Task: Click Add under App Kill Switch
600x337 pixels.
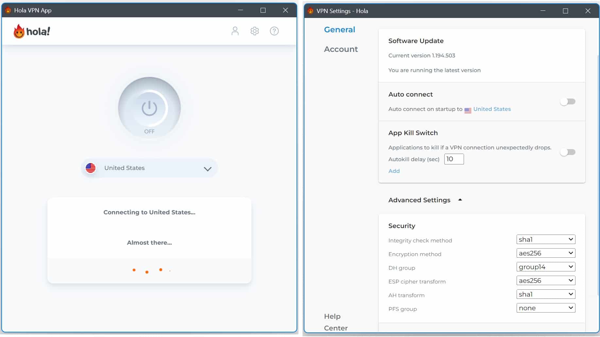Action: tap(394, 171)
